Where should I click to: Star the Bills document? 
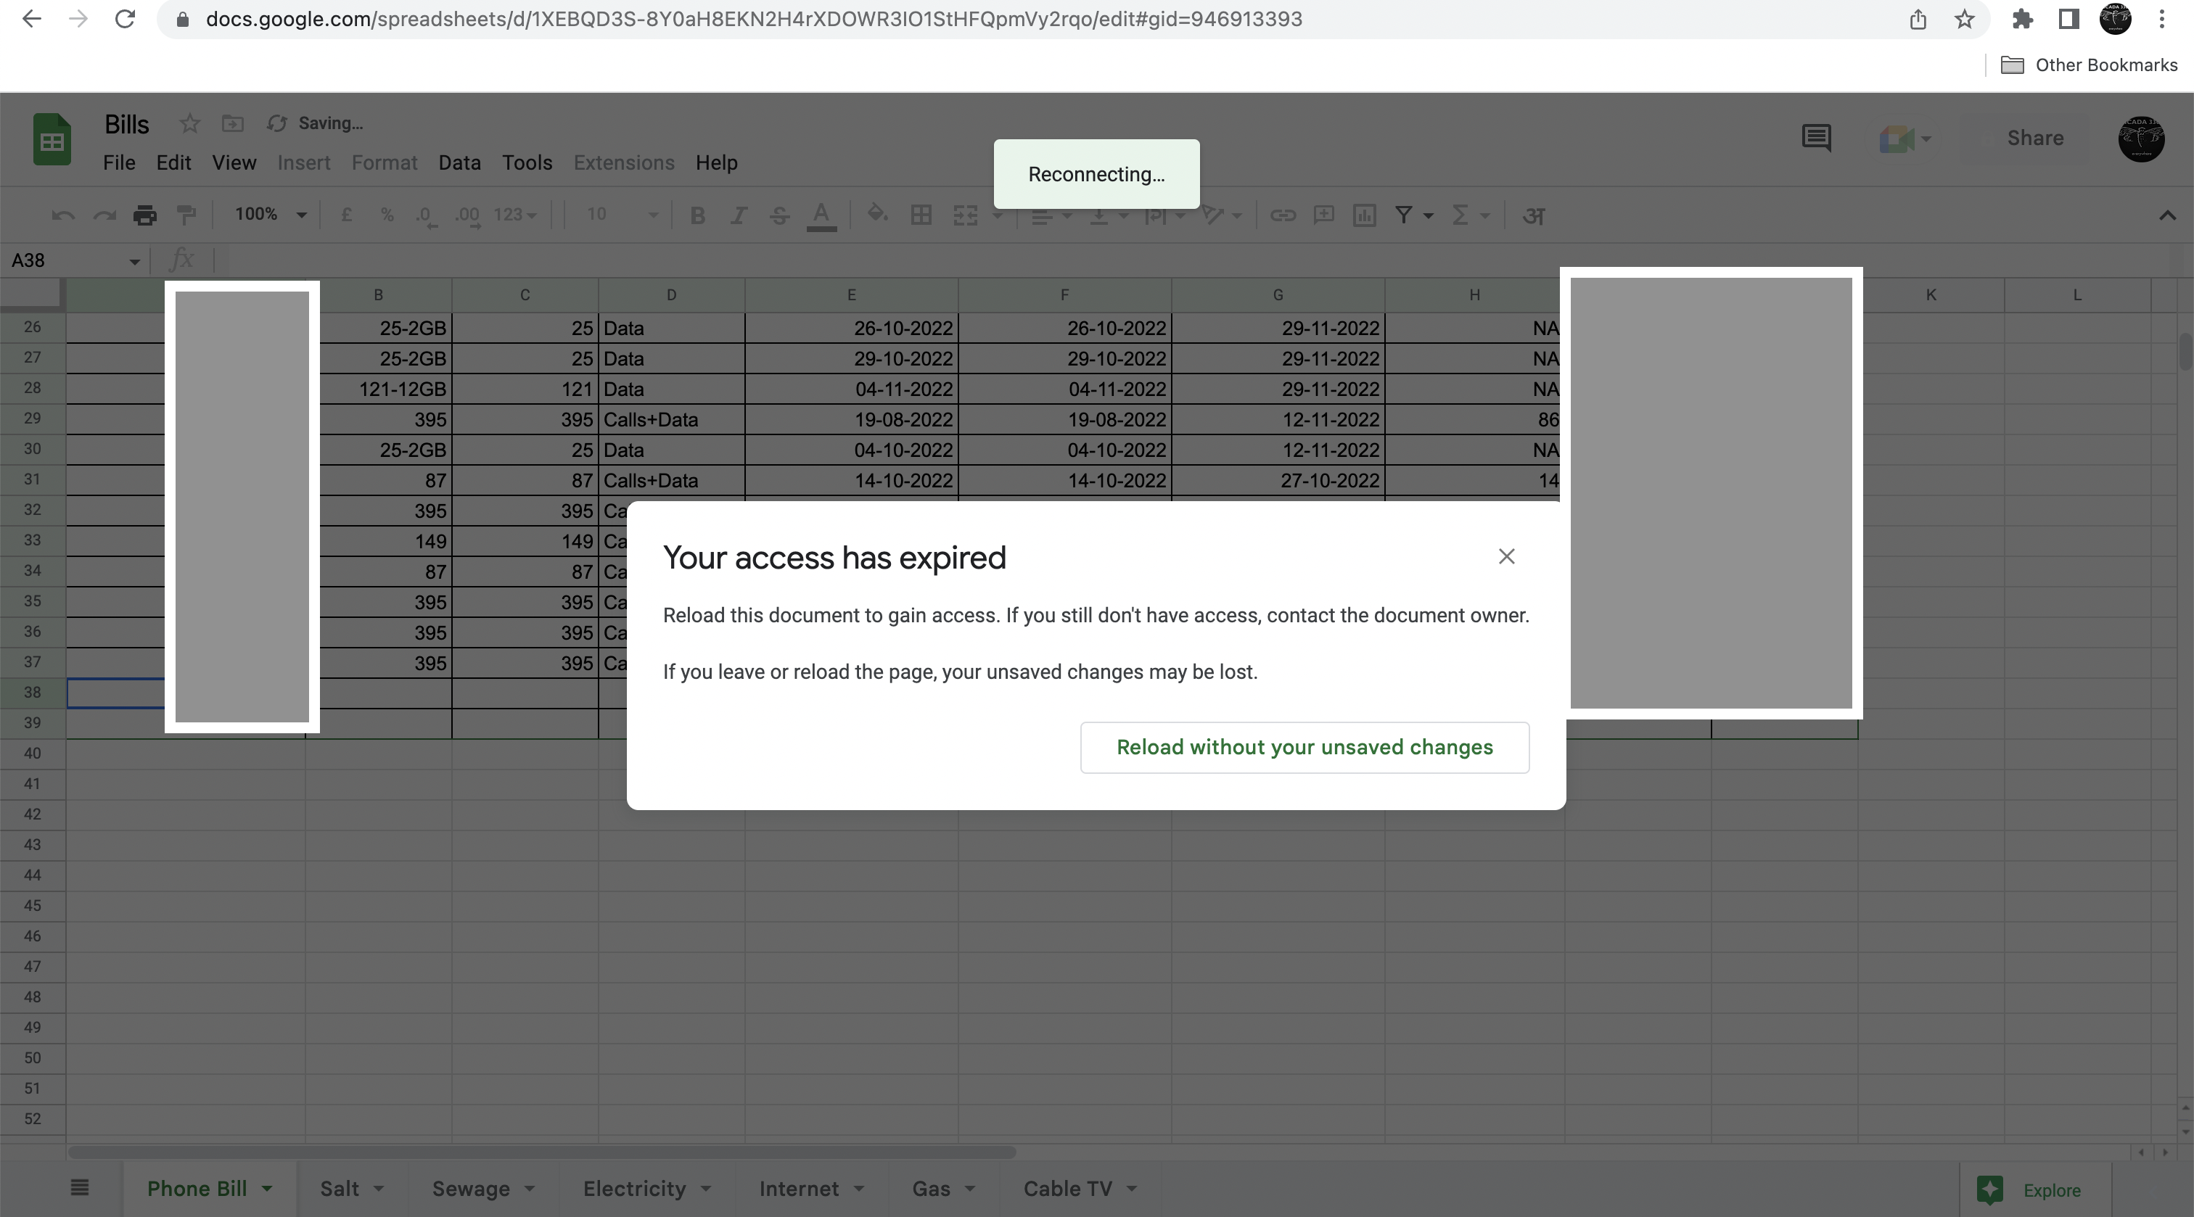pyautogui.click(x=189, y=123)
